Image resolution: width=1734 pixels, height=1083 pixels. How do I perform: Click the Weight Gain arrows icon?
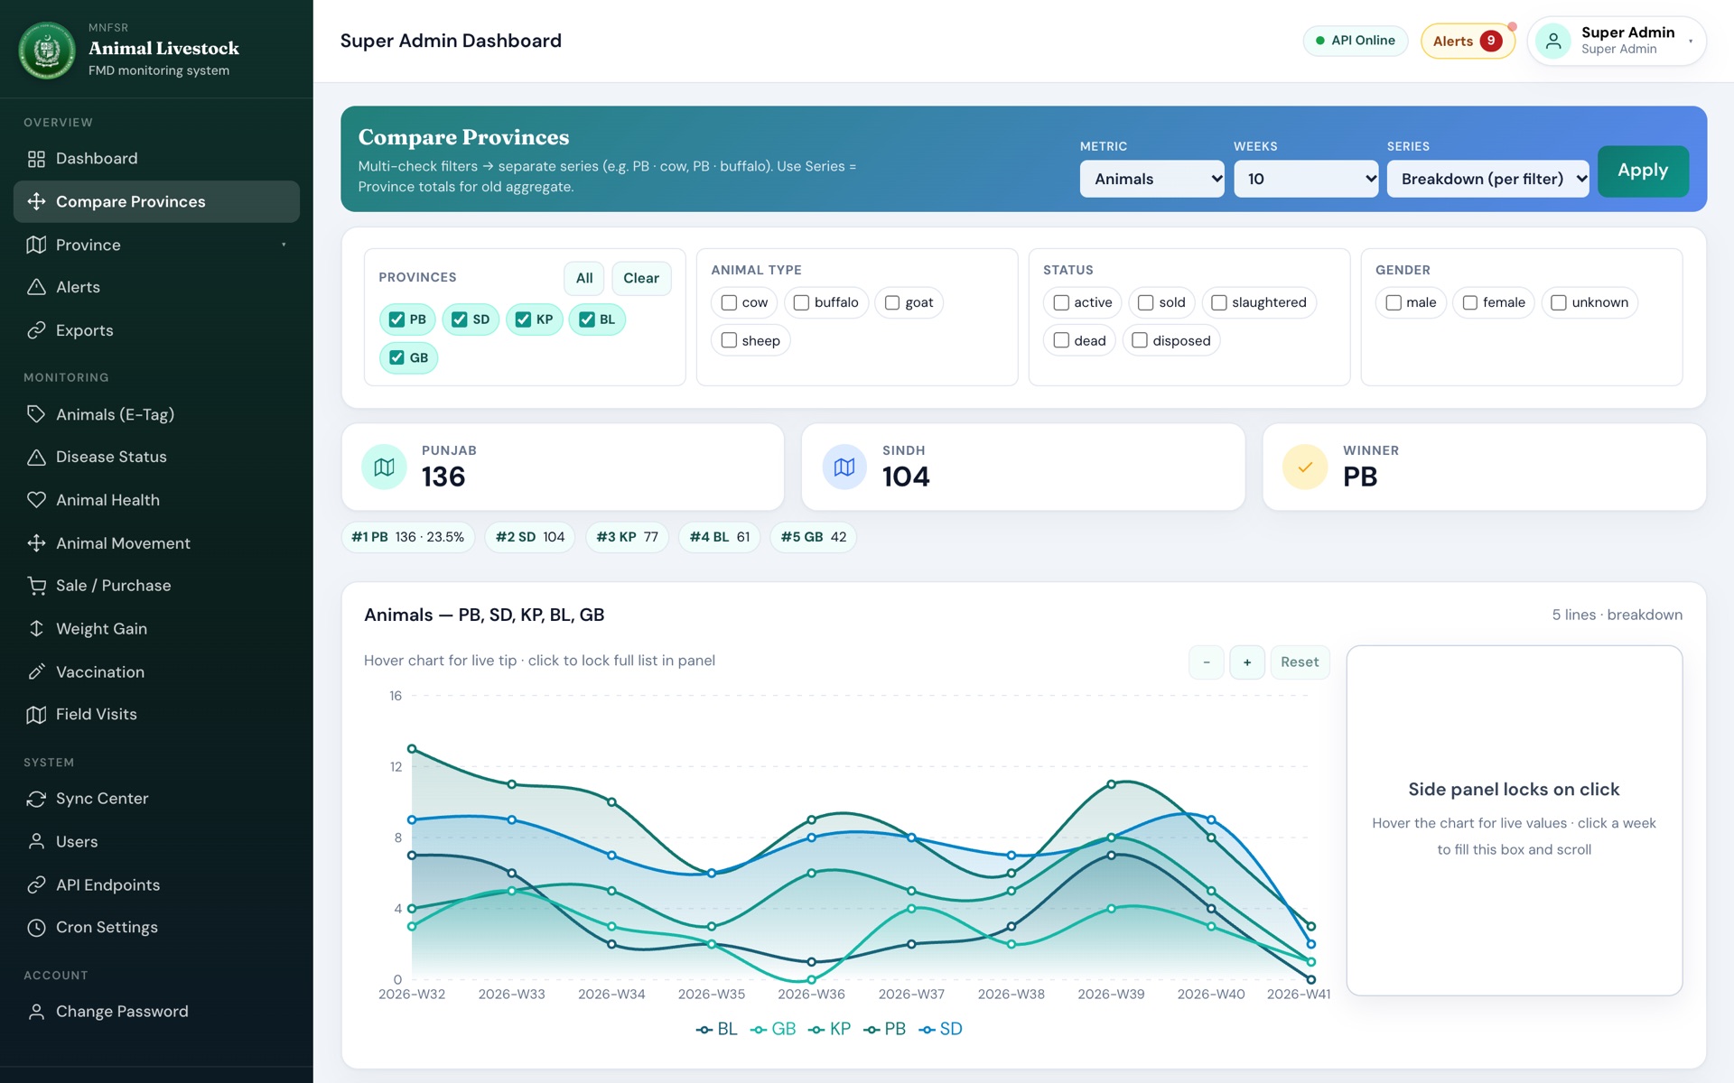point(36,629)
